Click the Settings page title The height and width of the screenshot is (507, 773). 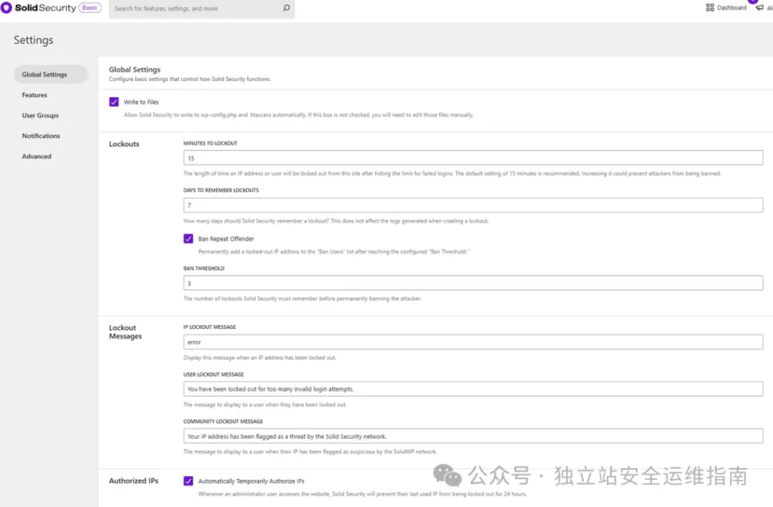point(33,40)
